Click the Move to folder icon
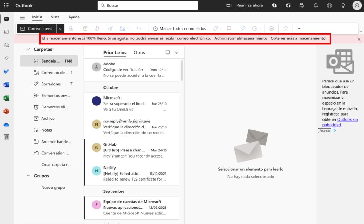Image resolution: width=364 pixels, height=224 pixels. (x=122, y=28)
